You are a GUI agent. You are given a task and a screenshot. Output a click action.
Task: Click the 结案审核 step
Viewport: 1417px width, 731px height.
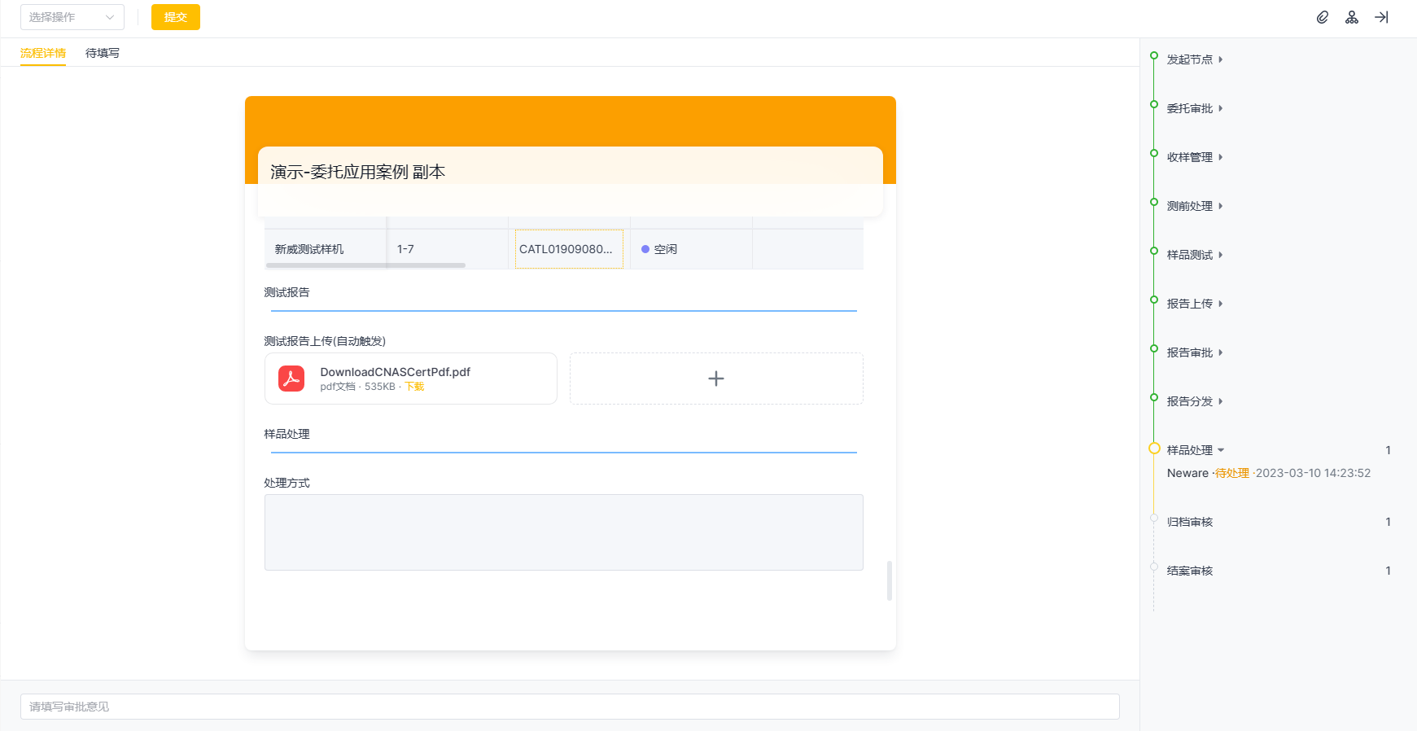1190,571
